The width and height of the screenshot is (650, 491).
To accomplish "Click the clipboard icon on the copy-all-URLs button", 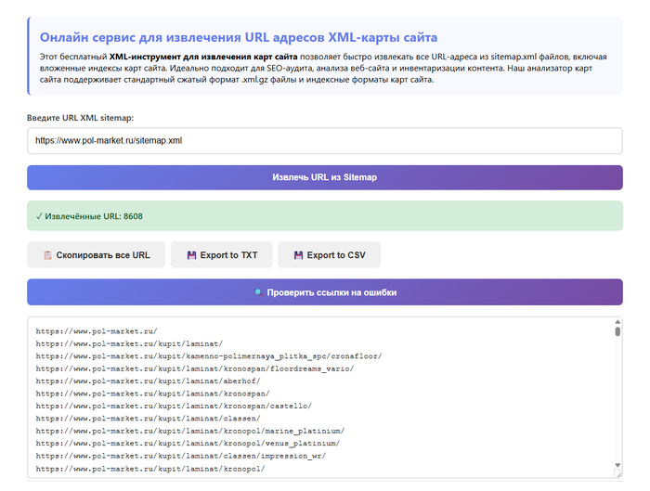I will click(46, 255).
